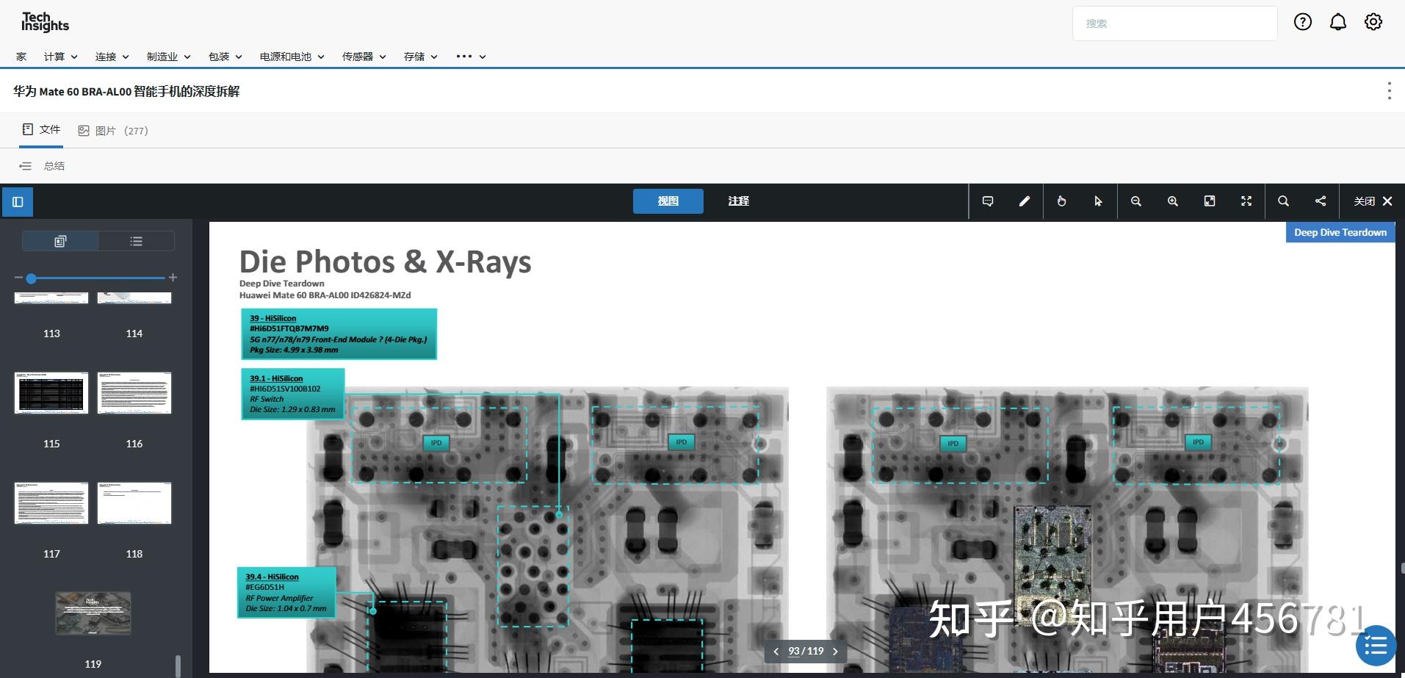
Task: Open page 118 thumbnail
Action: tap(134, 503)
